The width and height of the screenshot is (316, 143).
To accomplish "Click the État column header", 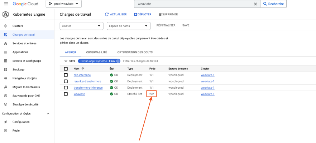I will pyautogui.click(x=112, y=69).
